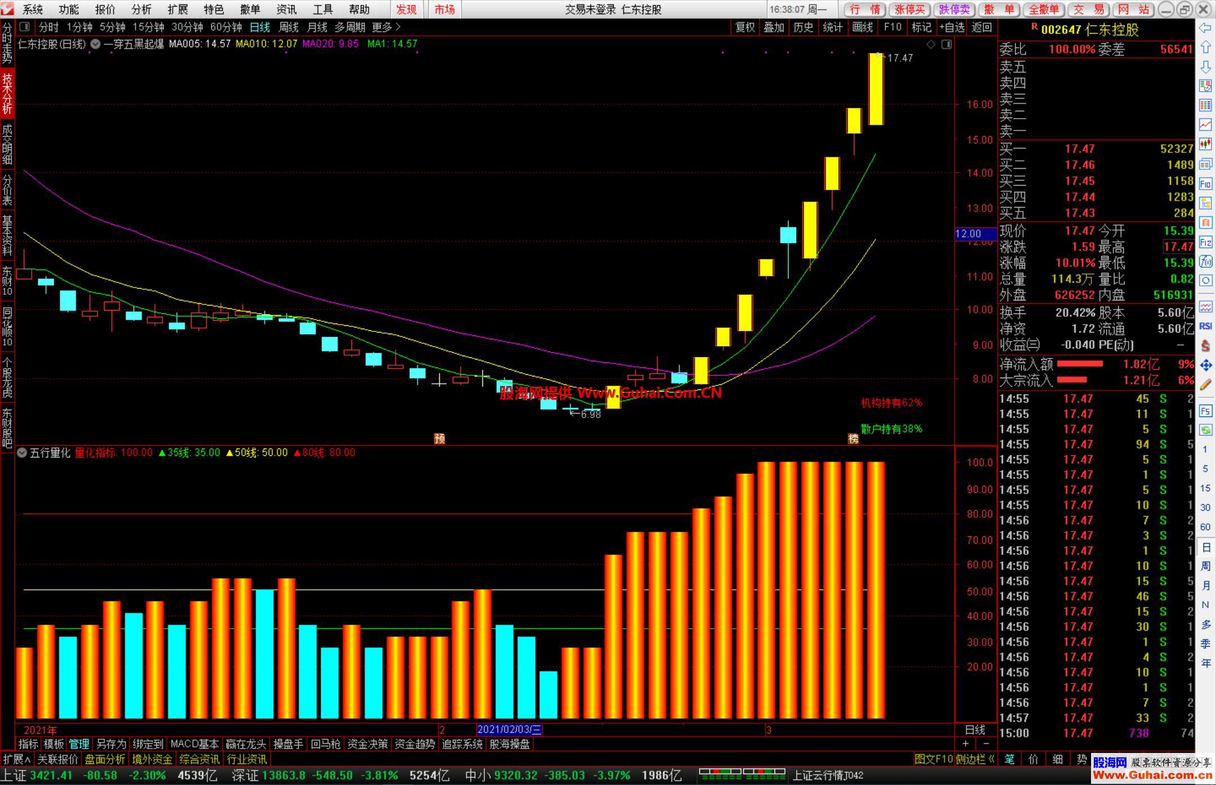1216x785 pixels.
Task: Click the panel layout icon next to 分时
Action: [24, 27]
